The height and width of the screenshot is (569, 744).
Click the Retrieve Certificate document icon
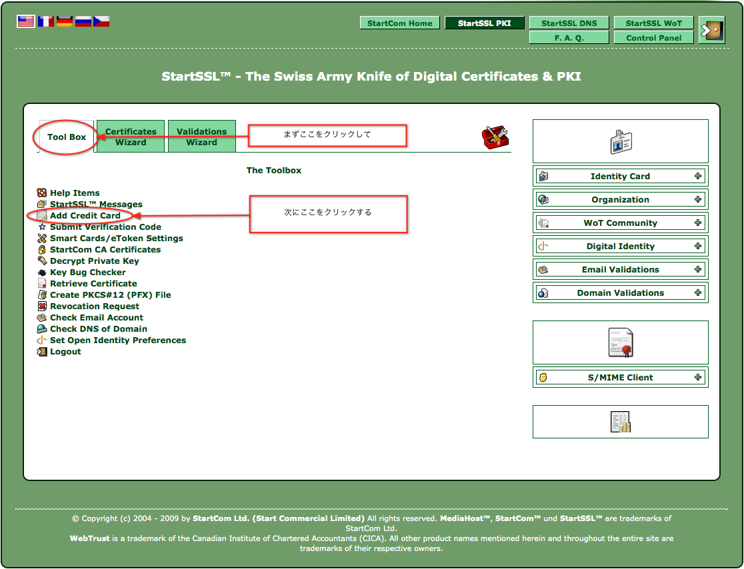coord(42,284)
